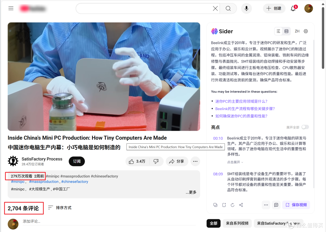This screenshot has width=326, height=232.
Task: Open SatisFactory Process channel avatar
Action: (x=13, y=161)
